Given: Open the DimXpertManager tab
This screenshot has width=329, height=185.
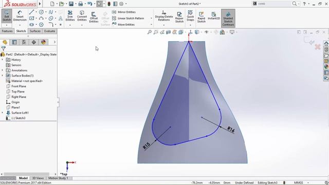Looking at the screenshot, I should (x=34, y=42).
